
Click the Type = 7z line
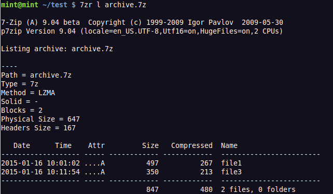coord(20,84)
